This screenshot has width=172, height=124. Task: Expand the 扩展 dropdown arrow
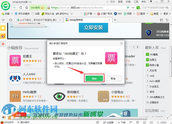coord(94,14)
